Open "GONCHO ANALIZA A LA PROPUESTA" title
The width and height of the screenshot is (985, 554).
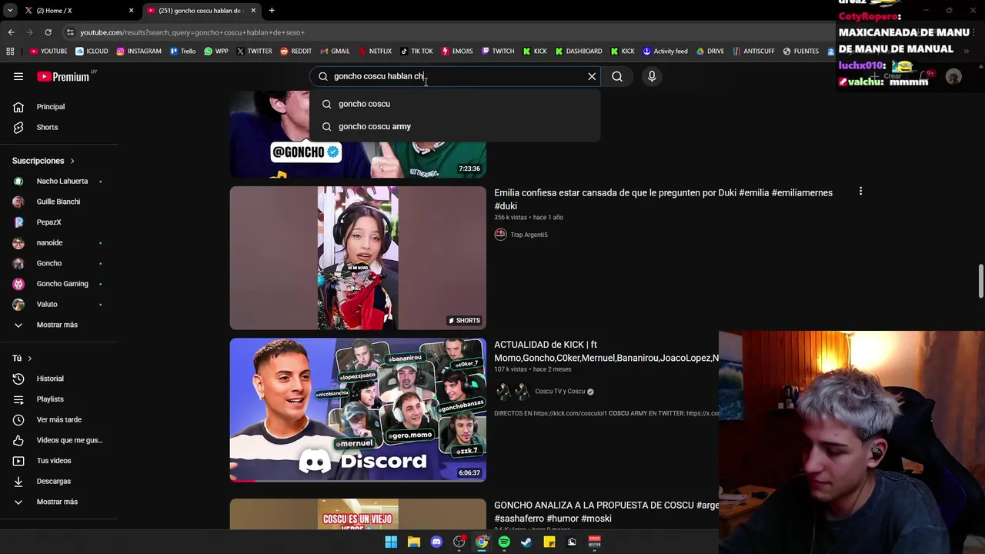tap(606, 512)
